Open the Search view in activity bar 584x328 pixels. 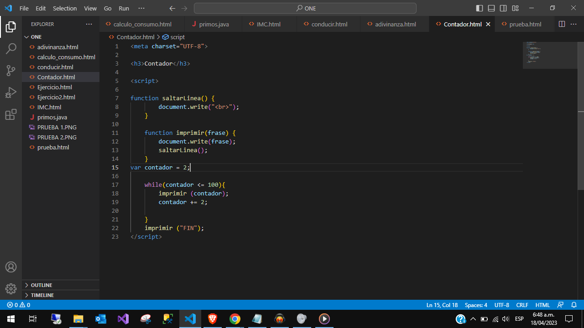point(11,49)
